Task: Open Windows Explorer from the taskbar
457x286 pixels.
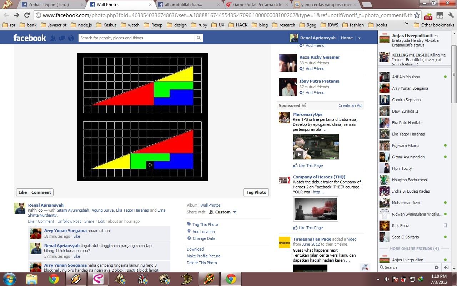Action: pos(32,279)
